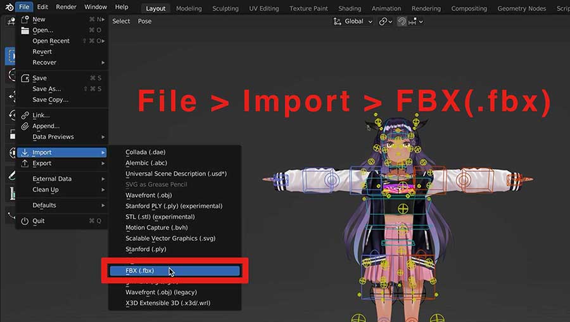The height and width of the screenshot is (322, 570).
Task: Choose Revert in the File menu
Action: (62, 52)
